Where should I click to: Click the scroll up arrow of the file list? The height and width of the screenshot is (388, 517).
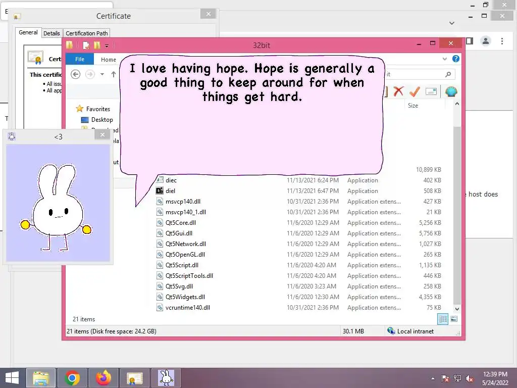pos(457,104)
